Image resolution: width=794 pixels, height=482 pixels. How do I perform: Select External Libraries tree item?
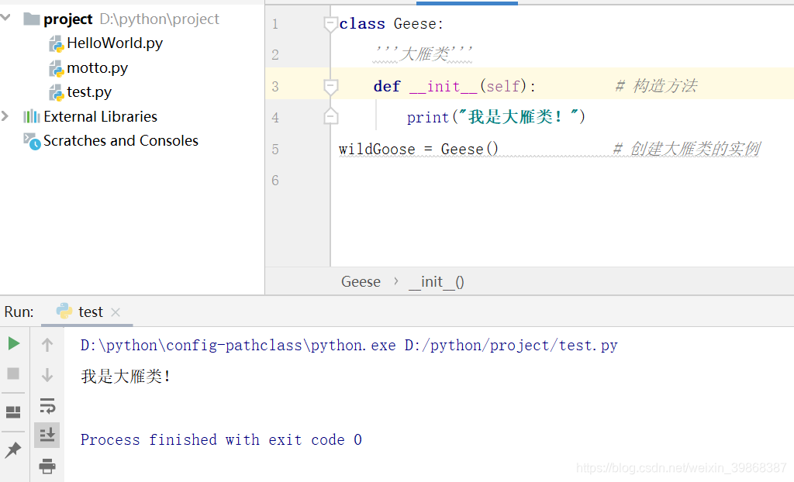(x=100, y=116)
